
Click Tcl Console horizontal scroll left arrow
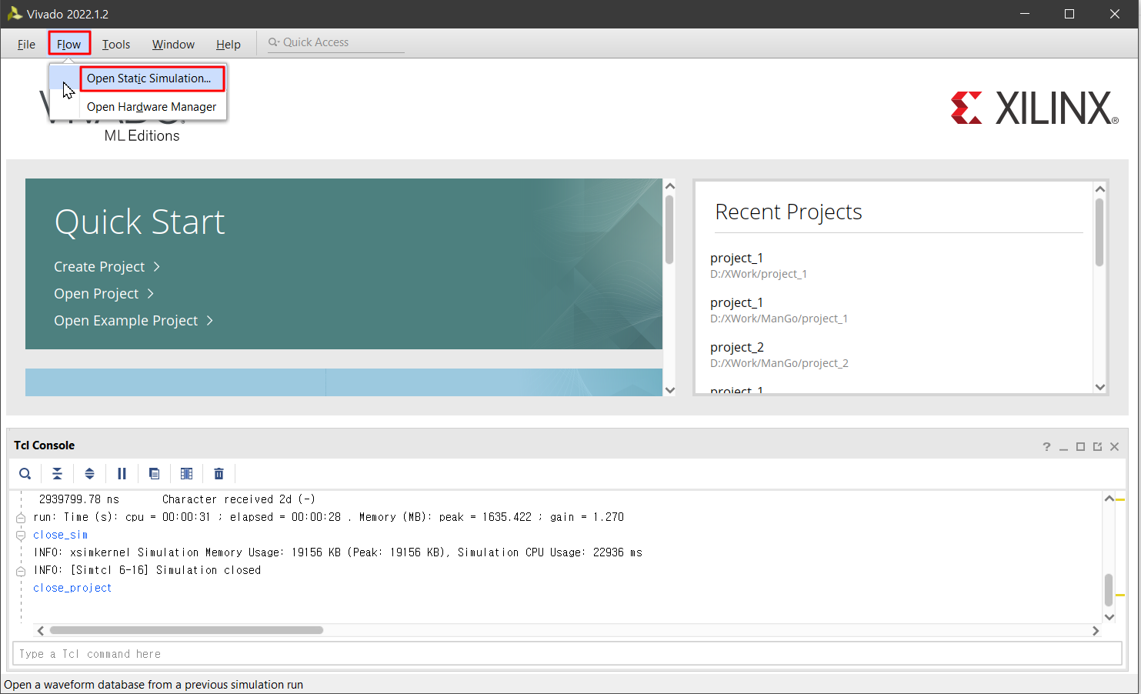(41, 631)
